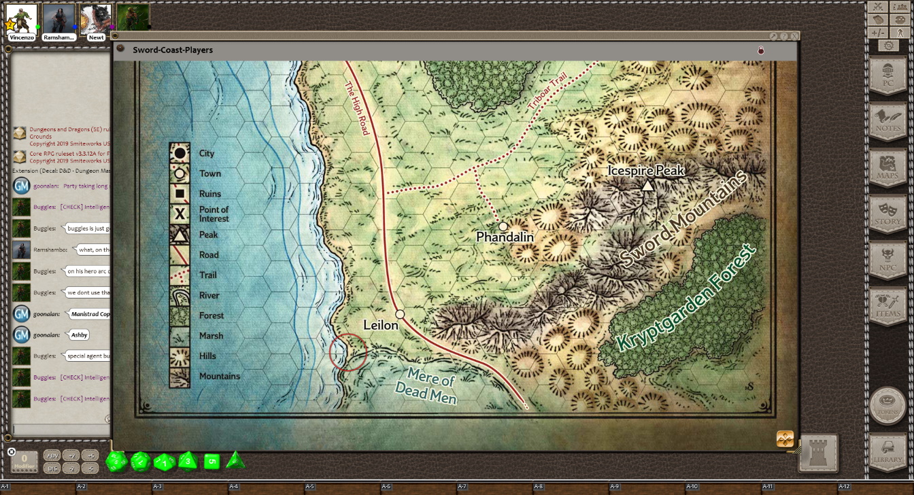Click the d12 green die

[141, 462]
